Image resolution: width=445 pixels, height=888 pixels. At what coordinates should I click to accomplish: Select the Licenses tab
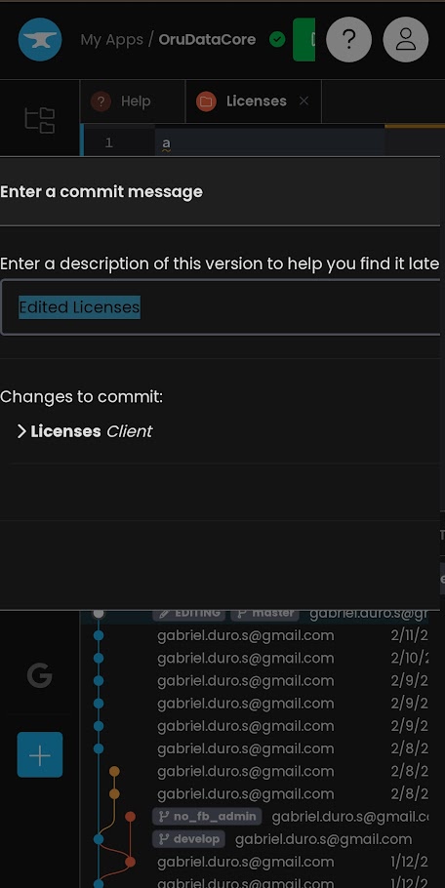click(256, 101)
